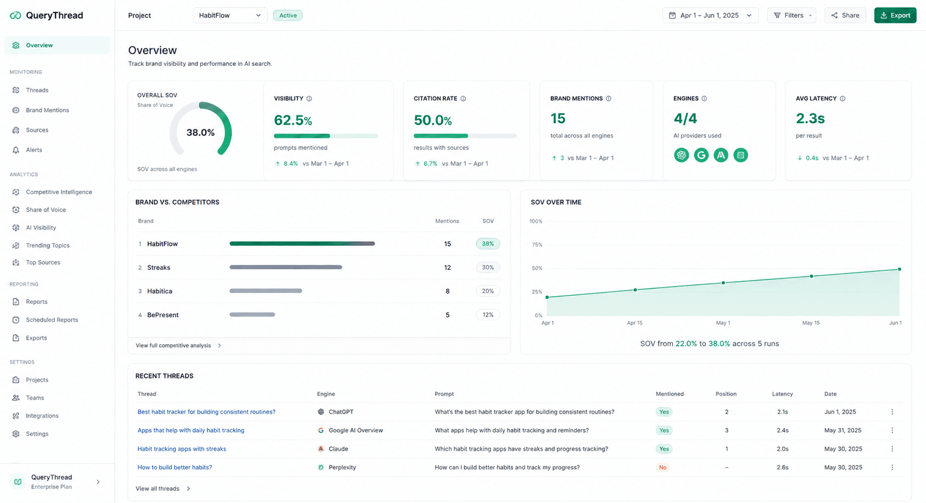Click the 'Yes' badge in Claude thread row
The image size is (926, 503).
pos(664,449)
